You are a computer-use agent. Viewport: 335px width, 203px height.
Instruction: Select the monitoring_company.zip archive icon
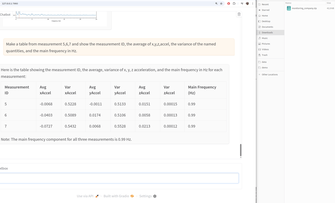289,8
